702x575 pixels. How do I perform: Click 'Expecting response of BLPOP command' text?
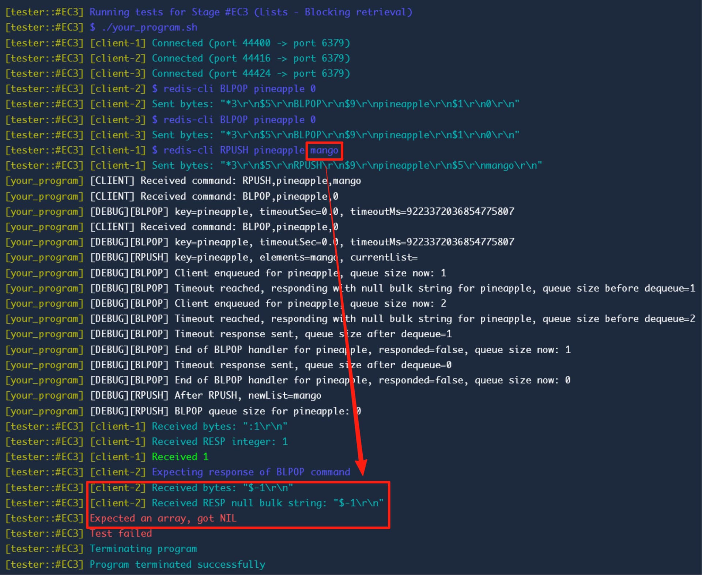(x=251, y=472)
